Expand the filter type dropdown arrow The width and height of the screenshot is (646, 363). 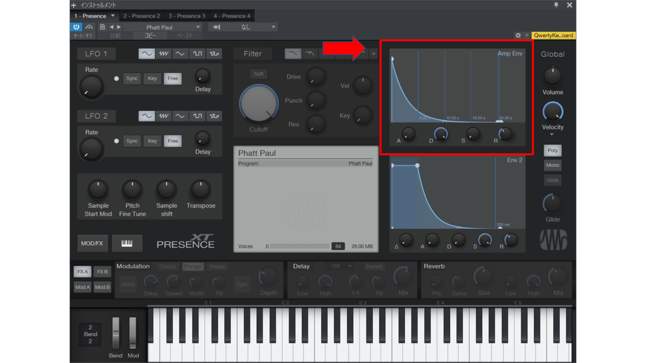pyautogui.click(x=374, y=54)
